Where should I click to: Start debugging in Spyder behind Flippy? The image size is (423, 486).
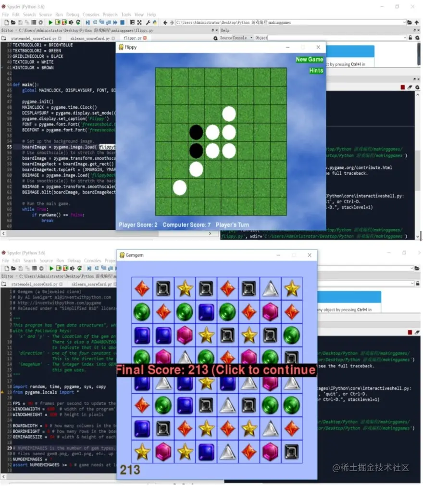[x=87, y=22]
